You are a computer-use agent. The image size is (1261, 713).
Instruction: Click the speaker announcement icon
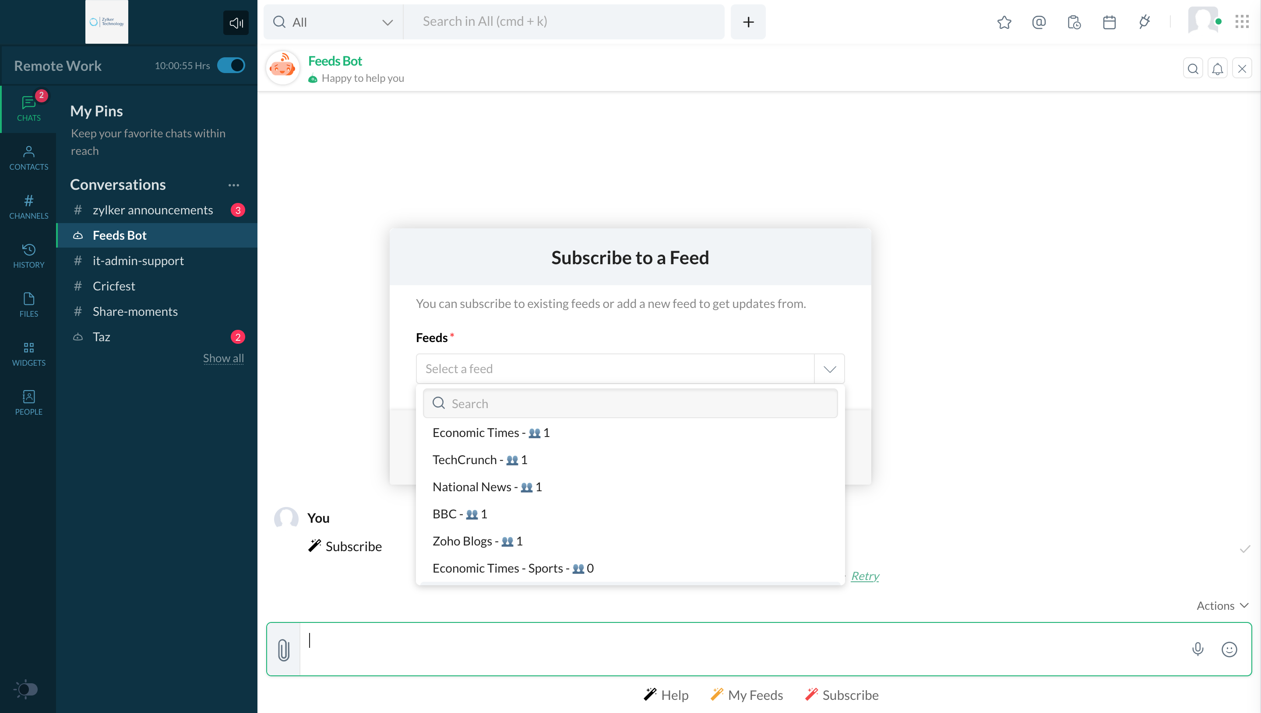[236, 22]
